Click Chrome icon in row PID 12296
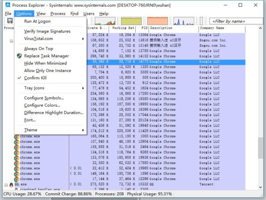 16,179
